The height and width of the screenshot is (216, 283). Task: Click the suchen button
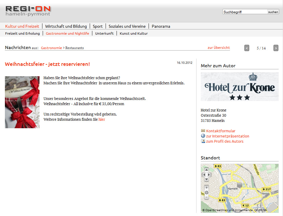[x=273, y=12]
